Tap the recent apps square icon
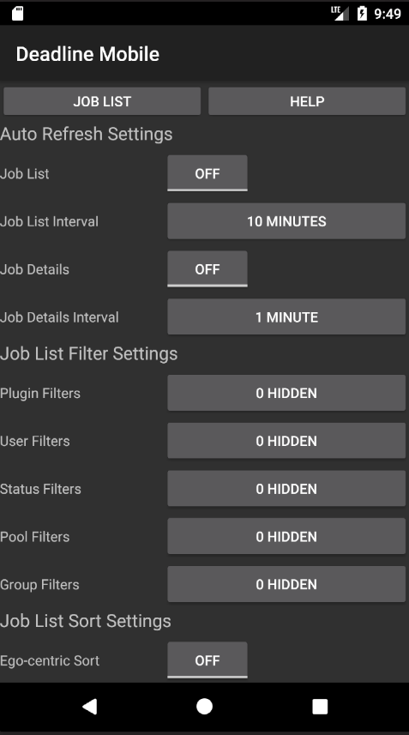Viewport: 409px width, 735px height. point(320,707)
